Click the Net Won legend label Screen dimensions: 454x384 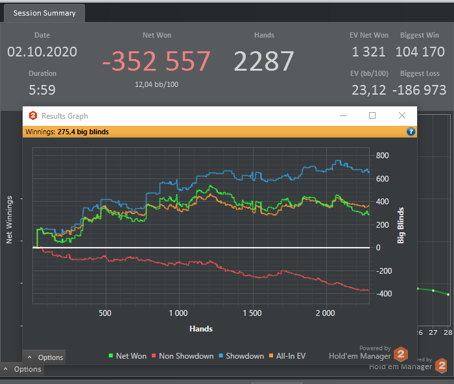click(131, 356)
